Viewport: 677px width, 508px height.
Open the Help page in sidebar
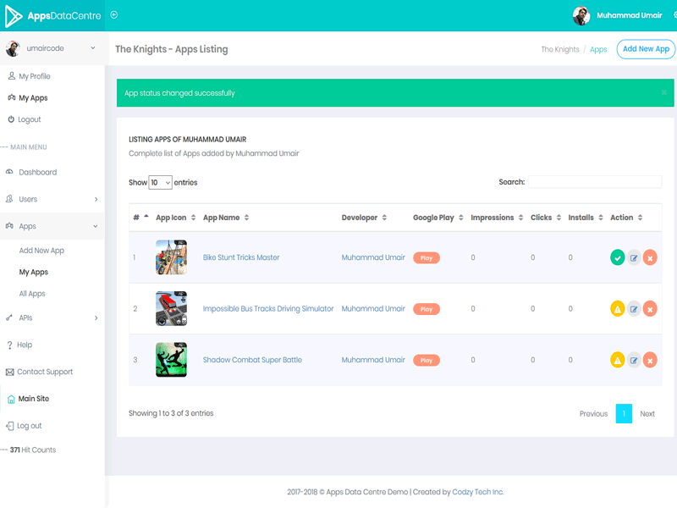click(25, 345)
